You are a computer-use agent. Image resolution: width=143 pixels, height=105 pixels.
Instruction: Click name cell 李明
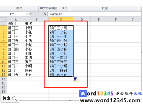coord(36,66)
